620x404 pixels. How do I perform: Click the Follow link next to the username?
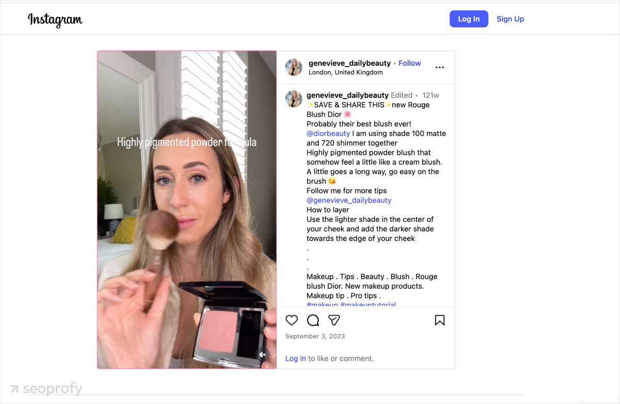click(410, 63)
